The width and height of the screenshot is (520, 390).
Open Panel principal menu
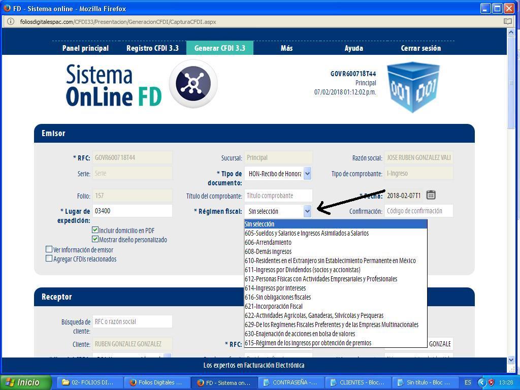(85, 48)
